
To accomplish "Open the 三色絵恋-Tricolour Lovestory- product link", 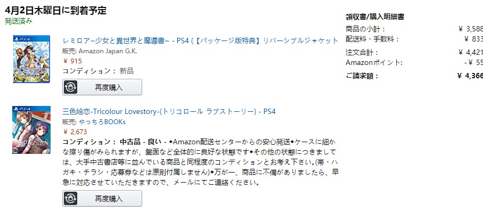I will coord(169,111).
